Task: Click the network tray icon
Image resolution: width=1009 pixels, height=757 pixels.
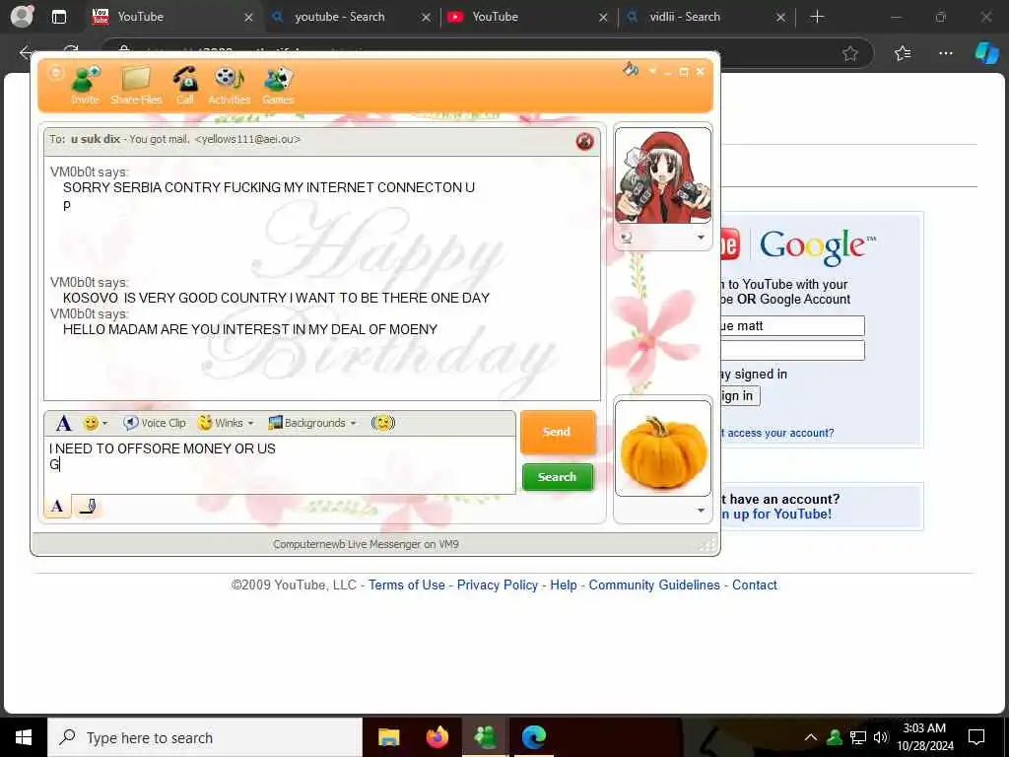Action: 858,737
